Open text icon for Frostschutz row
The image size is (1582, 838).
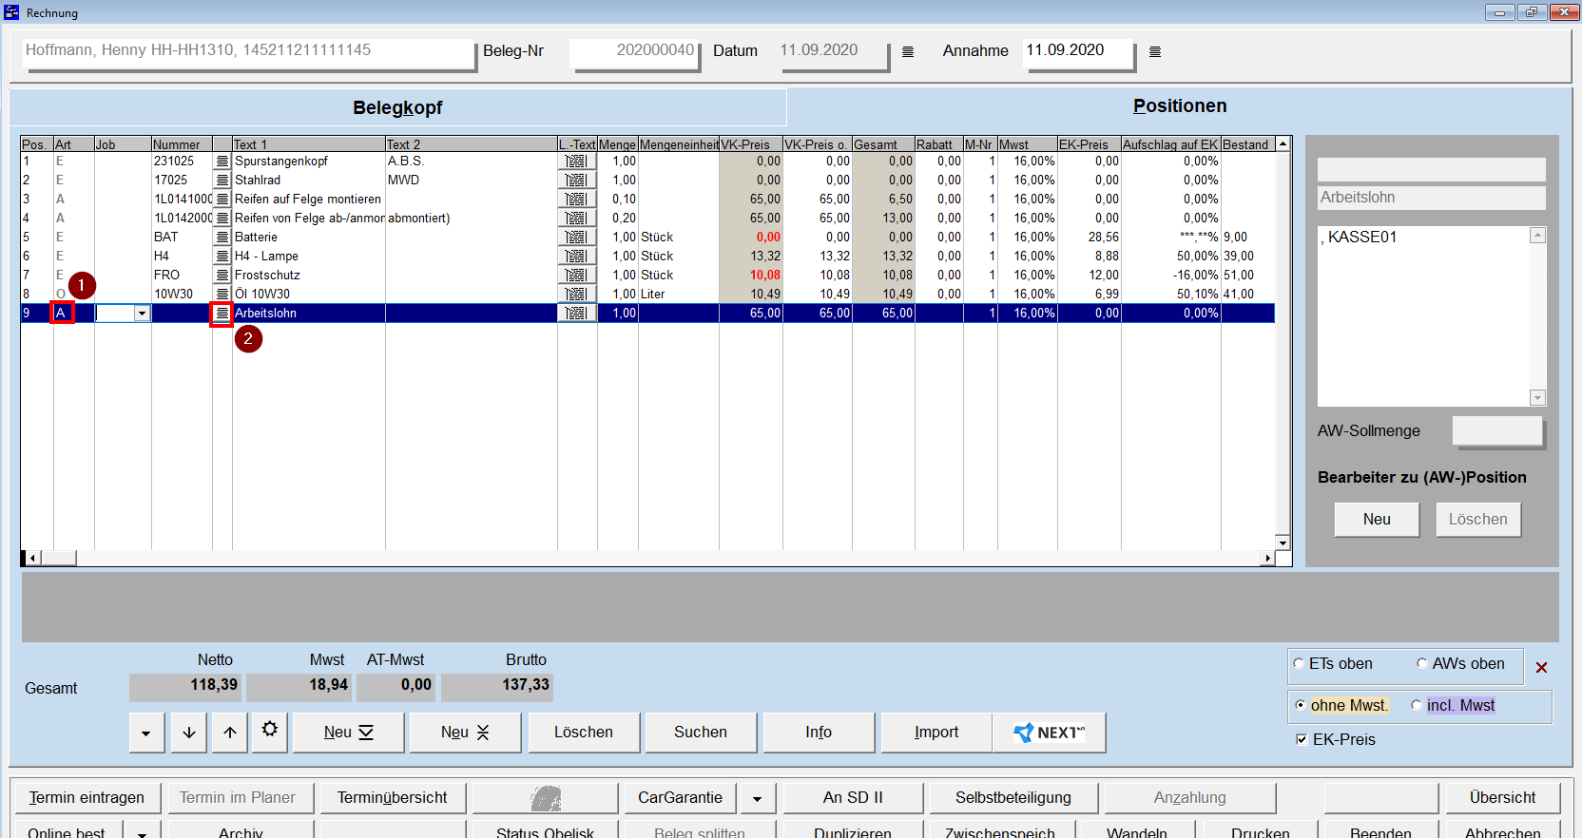coord(222,276)
